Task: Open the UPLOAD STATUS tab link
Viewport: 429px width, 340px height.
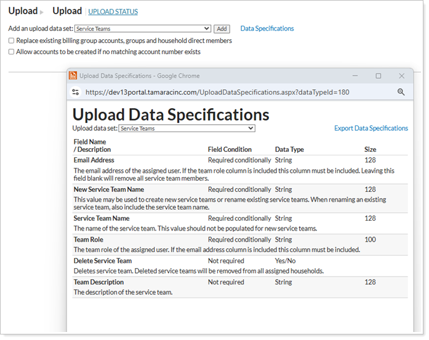Action: (x=113, y=12)
